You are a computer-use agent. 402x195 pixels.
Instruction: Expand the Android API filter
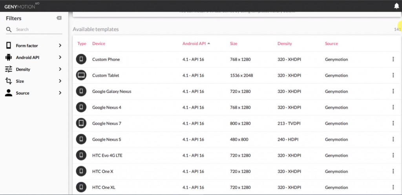click(x=34, y=58)
